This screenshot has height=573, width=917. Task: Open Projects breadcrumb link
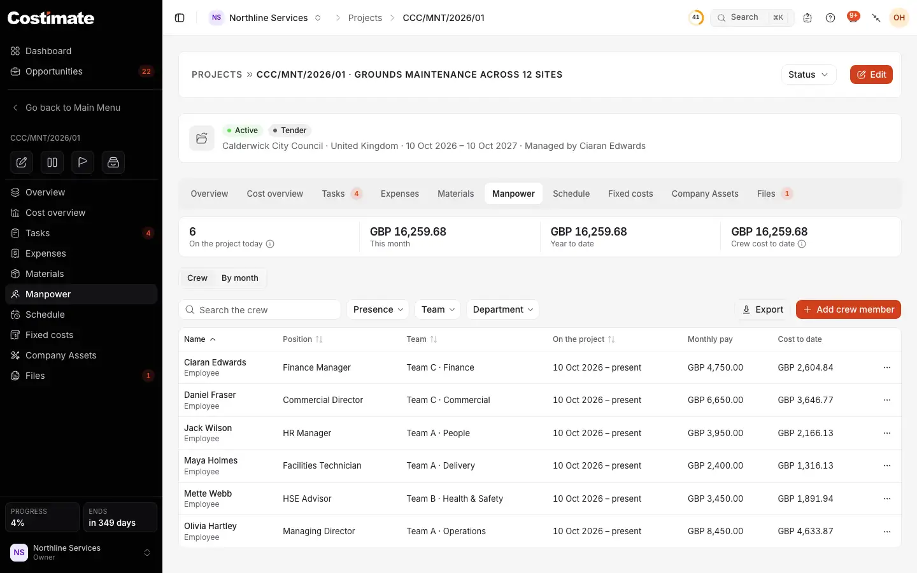pyautogui.click(x=365, y=18)
